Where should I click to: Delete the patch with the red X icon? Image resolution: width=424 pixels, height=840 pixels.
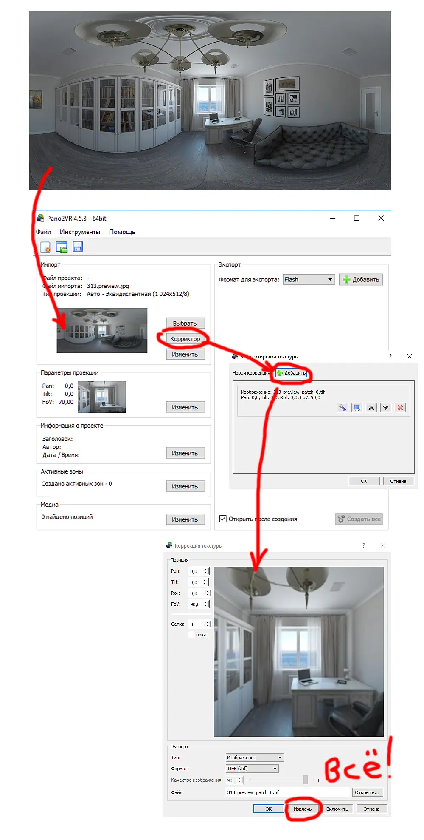click(x=400, y=408)
